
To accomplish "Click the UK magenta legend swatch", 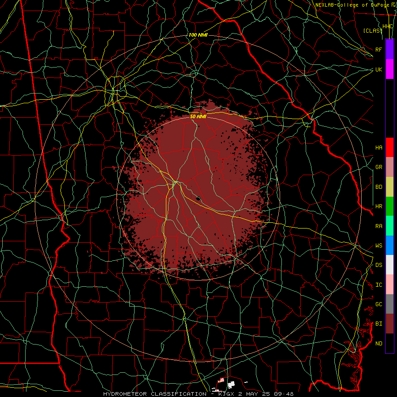I will pos(390,69).
